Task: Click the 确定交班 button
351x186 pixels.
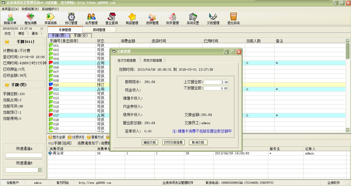Action: pos(150,142)
